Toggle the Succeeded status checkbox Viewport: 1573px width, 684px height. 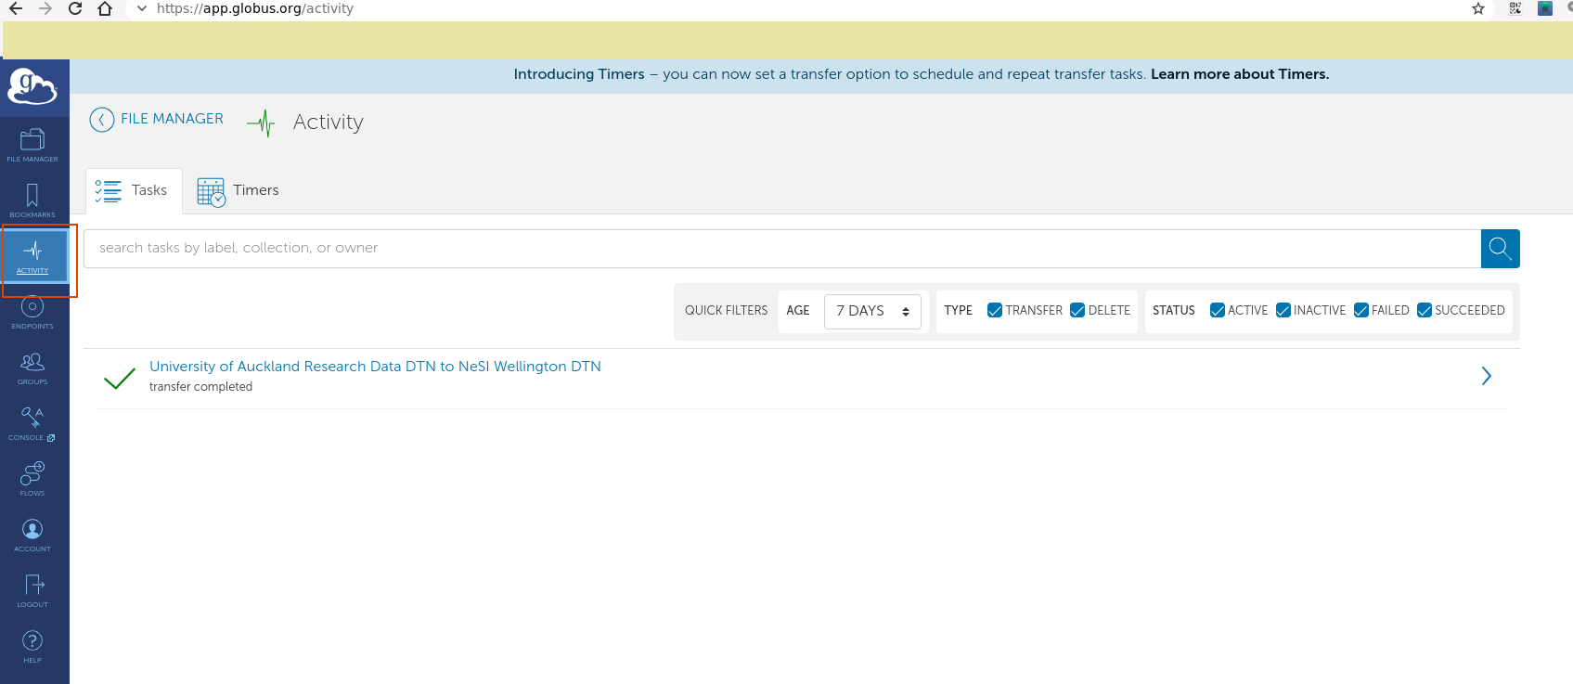coord(1424,310)
